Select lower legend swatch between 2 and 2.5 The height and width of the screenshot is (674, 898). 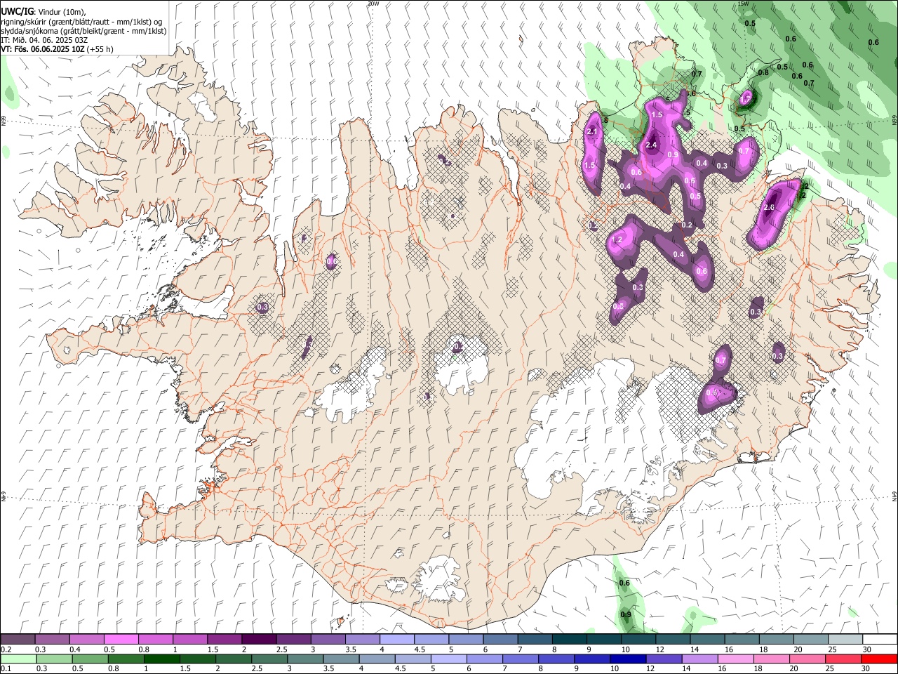point(233,659)
